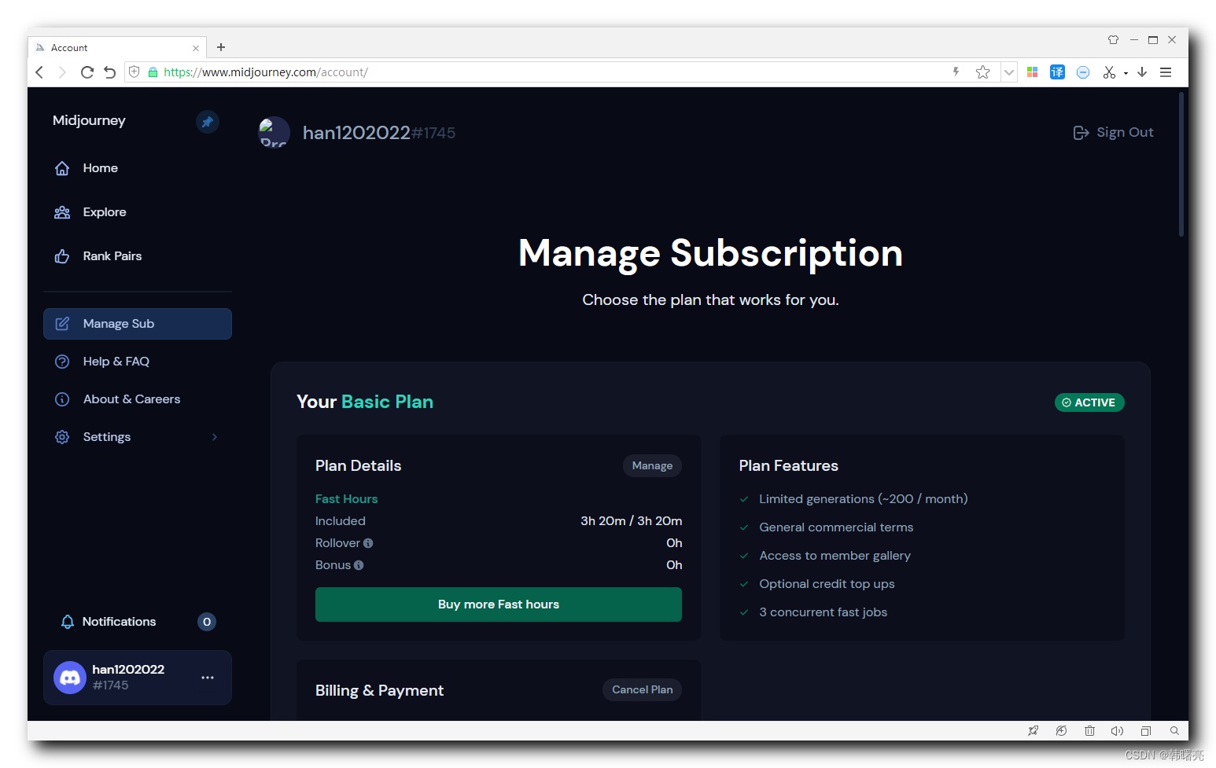Click '3 concurrent fast jobs' feature

823,612
